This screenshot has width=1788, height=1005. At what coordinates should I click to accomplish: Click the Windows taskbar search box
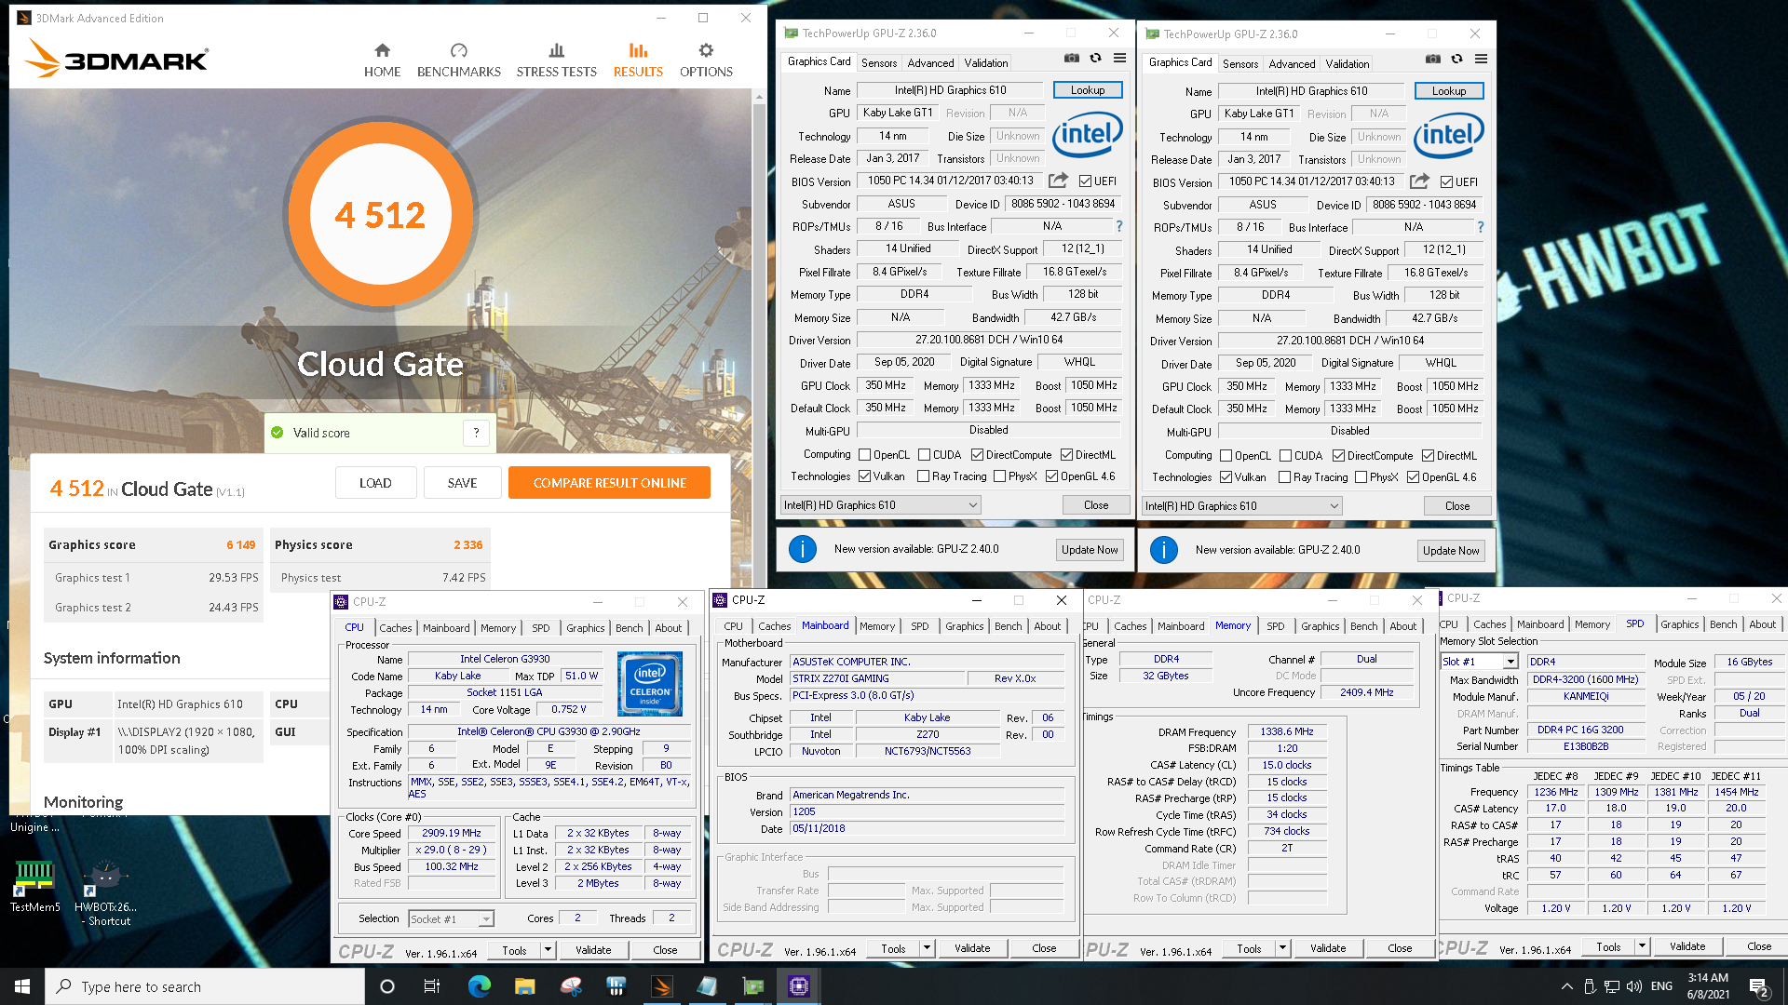point(205,986)
